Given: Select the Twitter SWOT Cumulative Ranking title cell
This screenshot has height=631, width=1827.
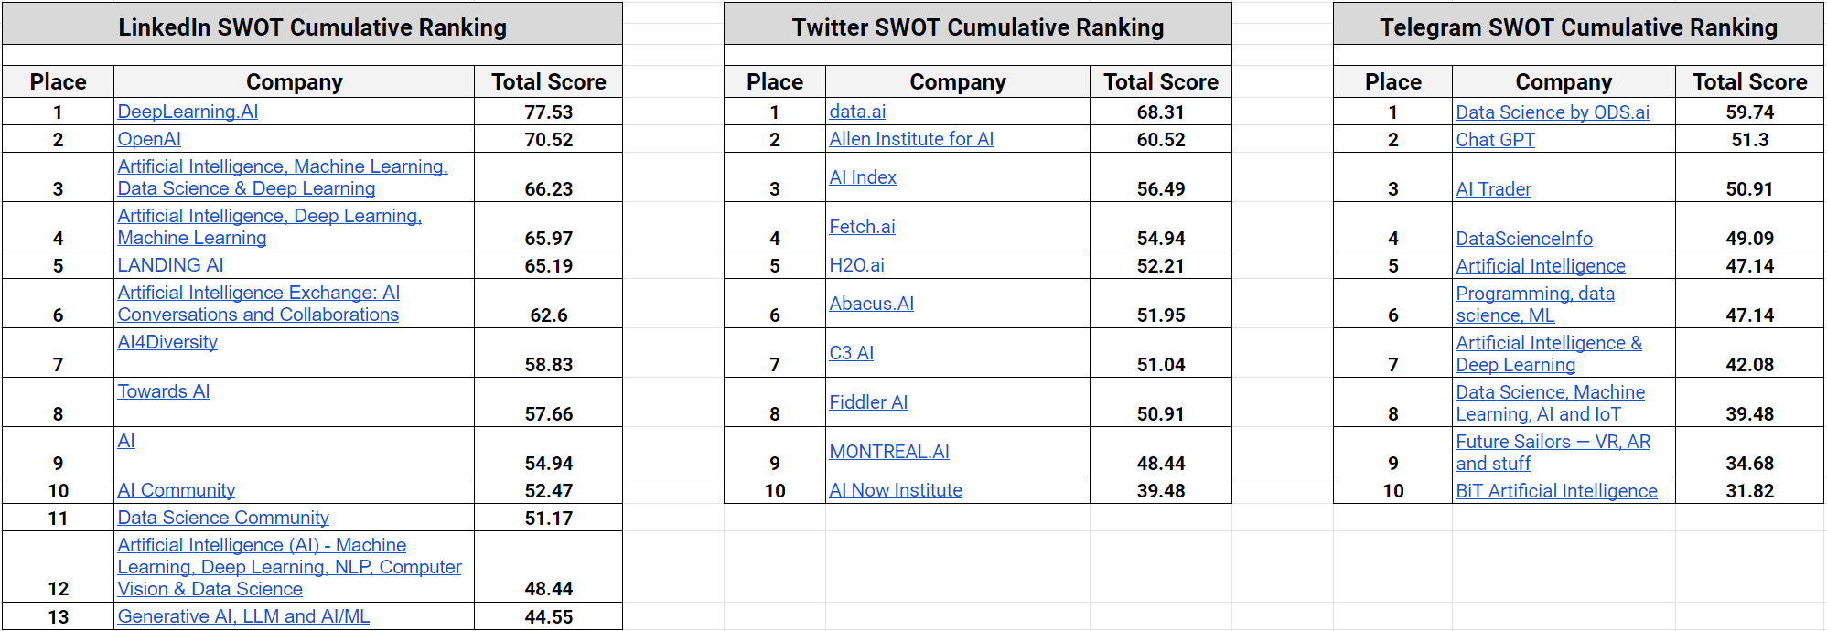Looking at the screenshot, I should point(977,27).
